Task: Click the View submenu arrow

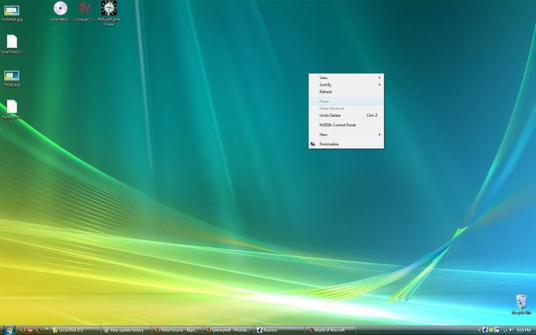Action: (x=379, y=78)
